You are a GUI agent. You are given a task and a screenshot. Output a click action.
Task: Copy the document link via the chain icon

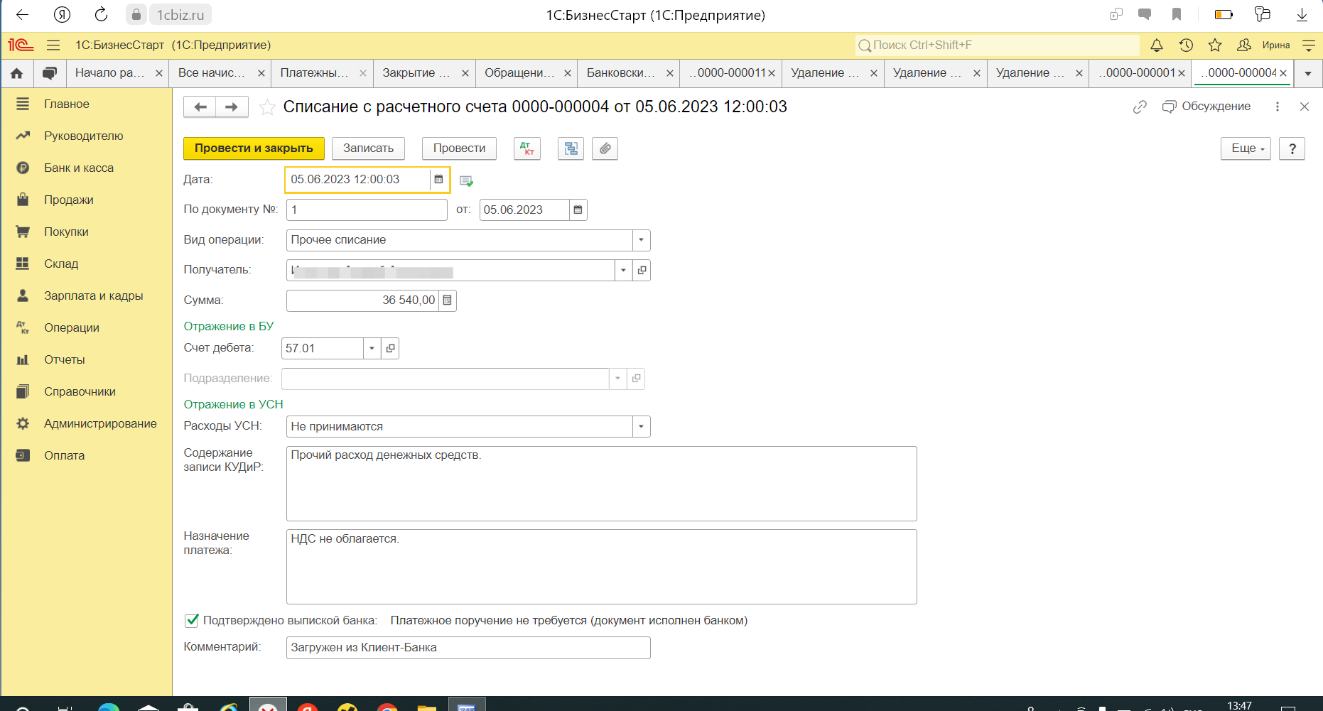[1140, 107]
